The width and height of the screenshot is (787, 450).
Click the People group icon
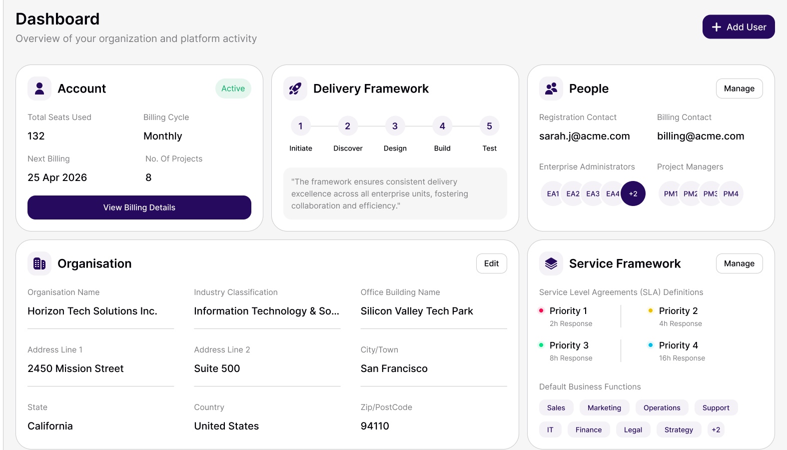click(x=551, y=88)
